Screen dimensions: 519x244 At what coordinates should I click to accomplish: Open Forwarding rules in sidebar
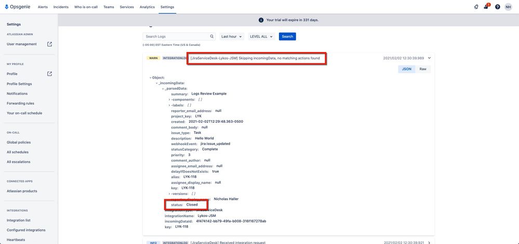coord(20,104)
